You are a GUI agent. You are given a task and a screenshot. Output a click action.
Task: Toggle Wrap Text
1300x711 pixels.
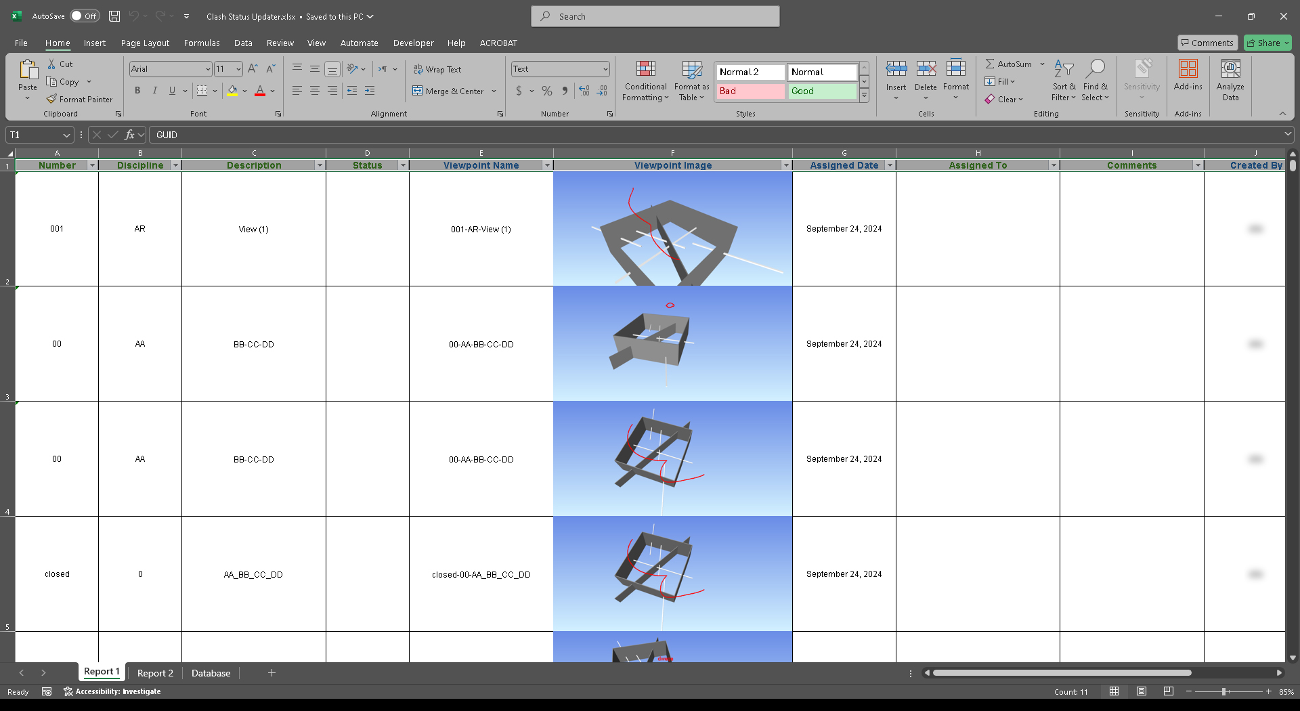point(437,69)
